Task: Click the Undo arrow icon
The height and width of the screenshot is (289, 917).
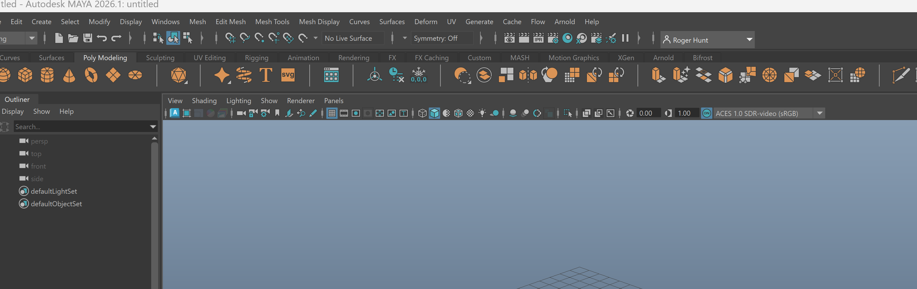Action: [102, 38]
